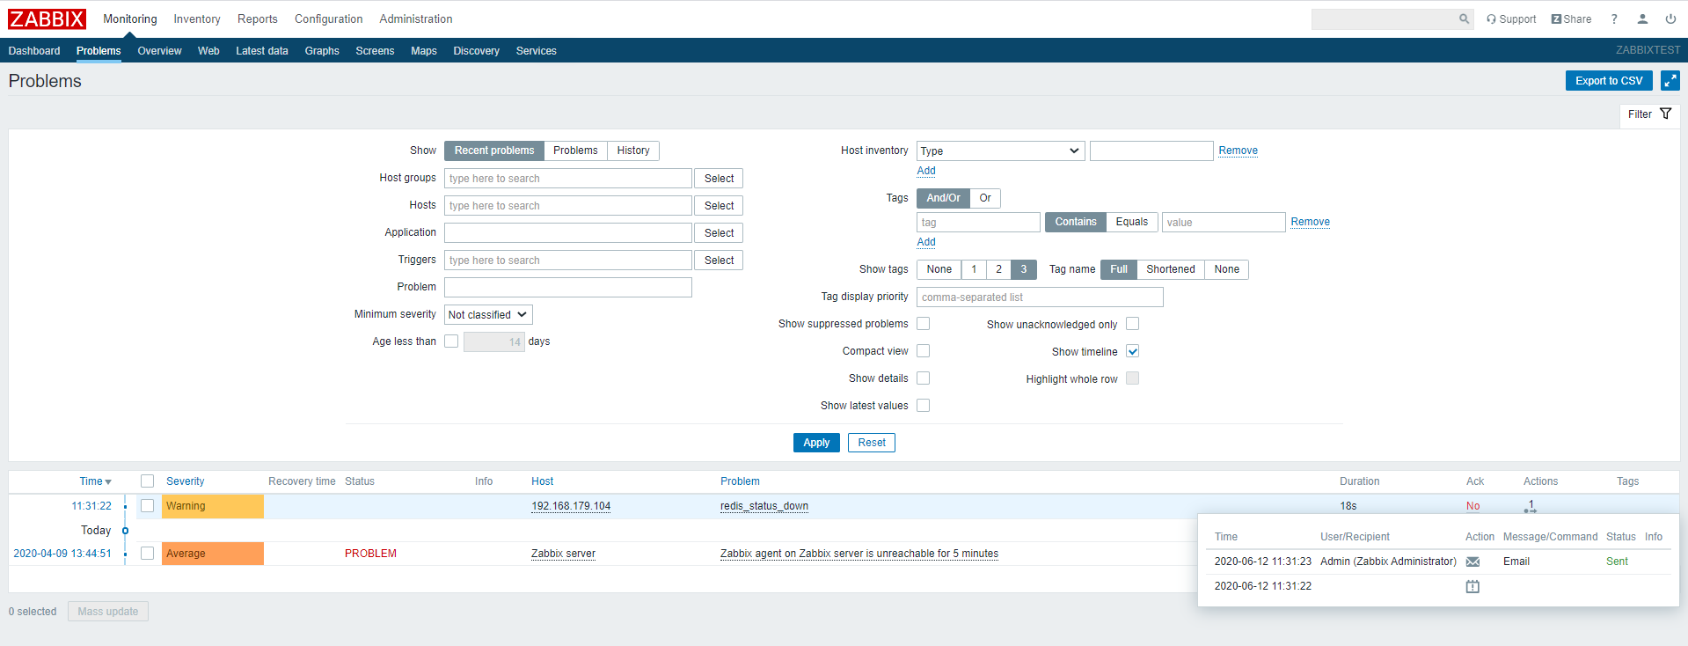Select the redis_status_down row checkbox
Screen dimensions: 1688x646
tap(147, 506)
